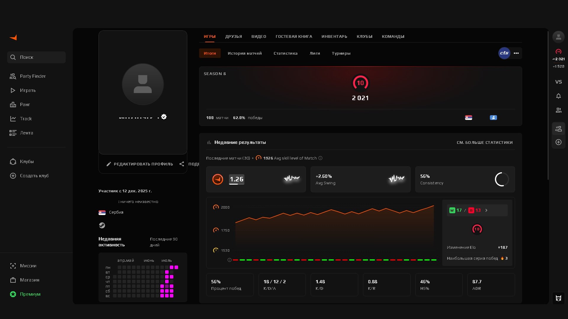Click the profile avatar placeholder
The width and height of the screenshot is (568, 319).
pos(143,84)
